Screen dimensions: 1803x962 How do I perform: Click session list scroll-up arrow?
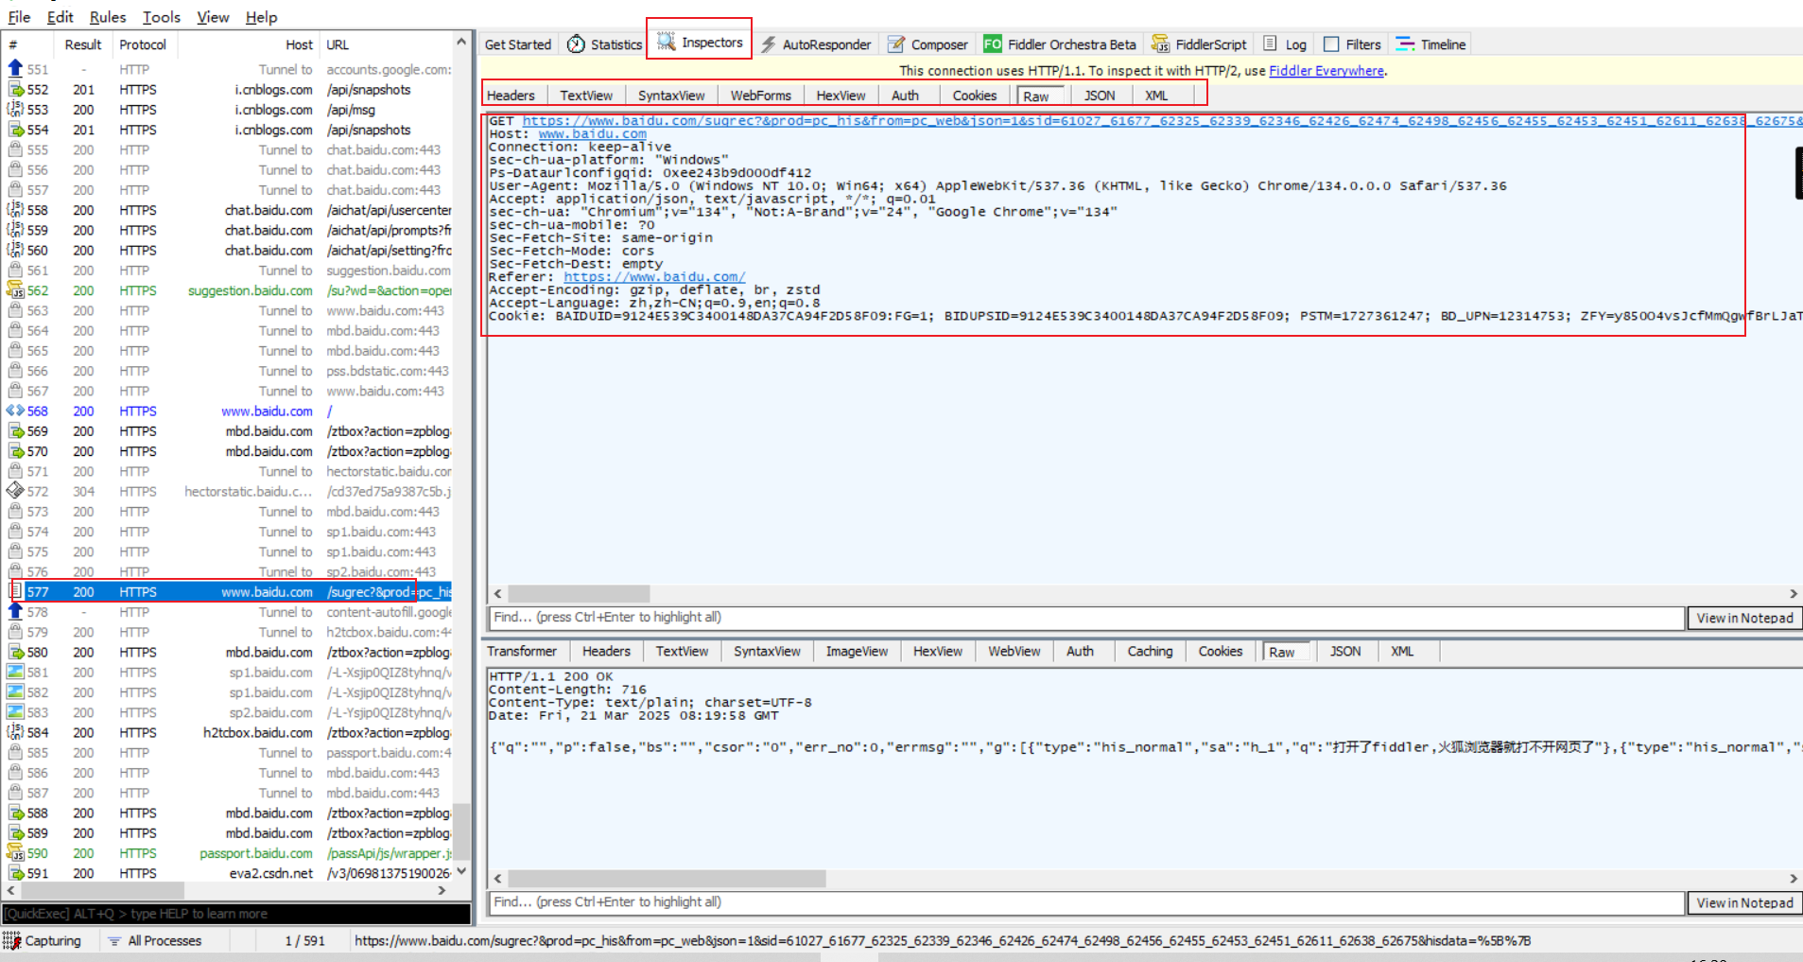[x=461, y=42]
